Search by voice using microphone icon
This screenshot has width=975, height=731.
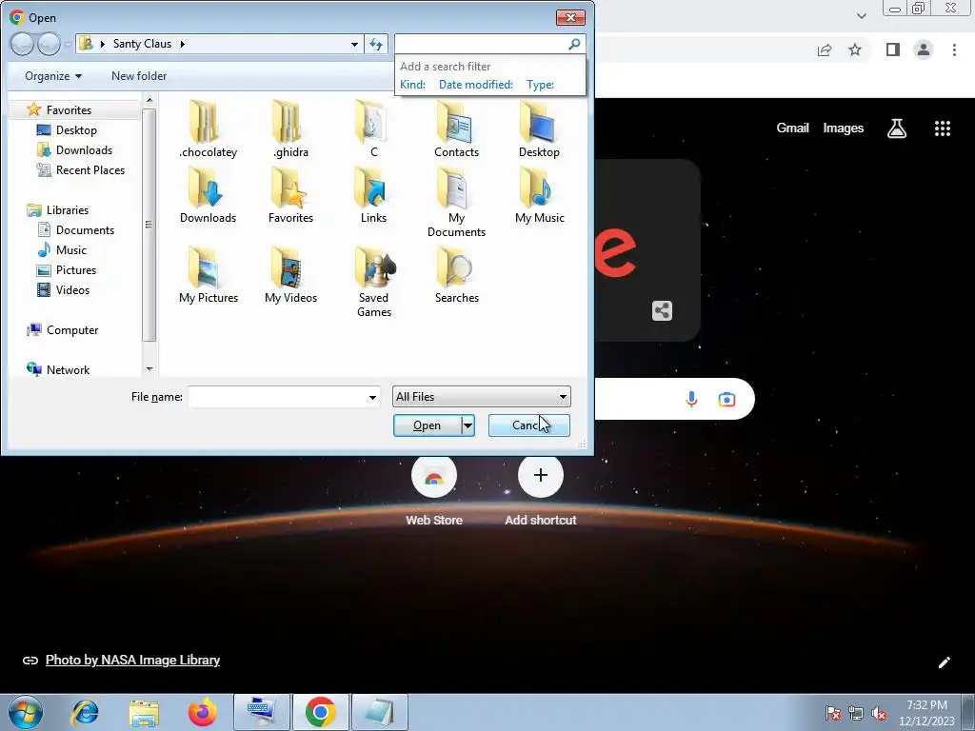tap(691, 399)
